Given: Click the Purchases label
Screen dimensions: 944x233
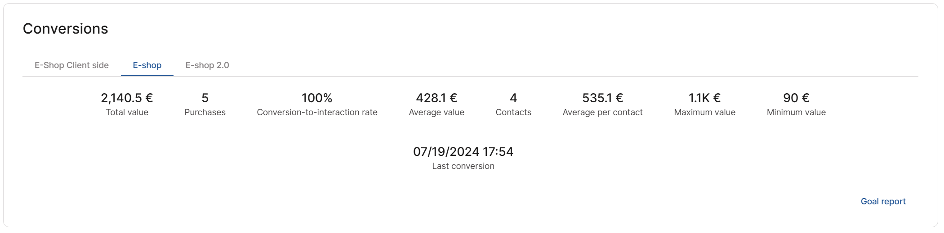Looking at the screenshot, I should [205, 112].
